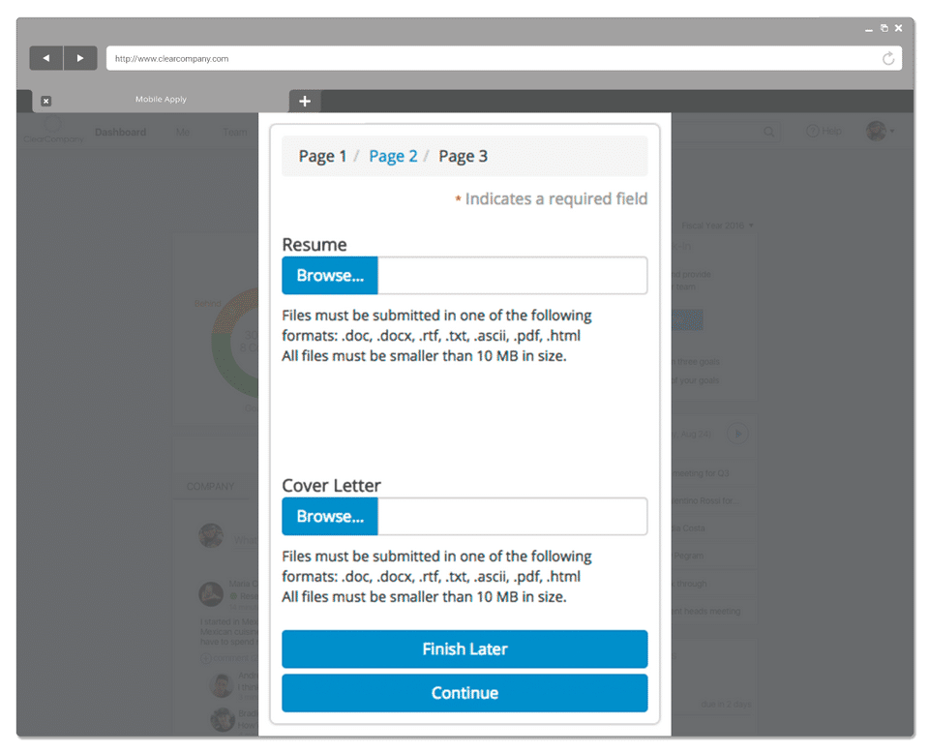Click the play circle icon beside Aug 24

click(x=737, y=434)
